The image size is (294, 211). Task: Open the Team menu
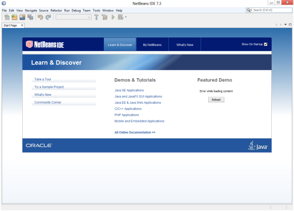pos(87,10)
